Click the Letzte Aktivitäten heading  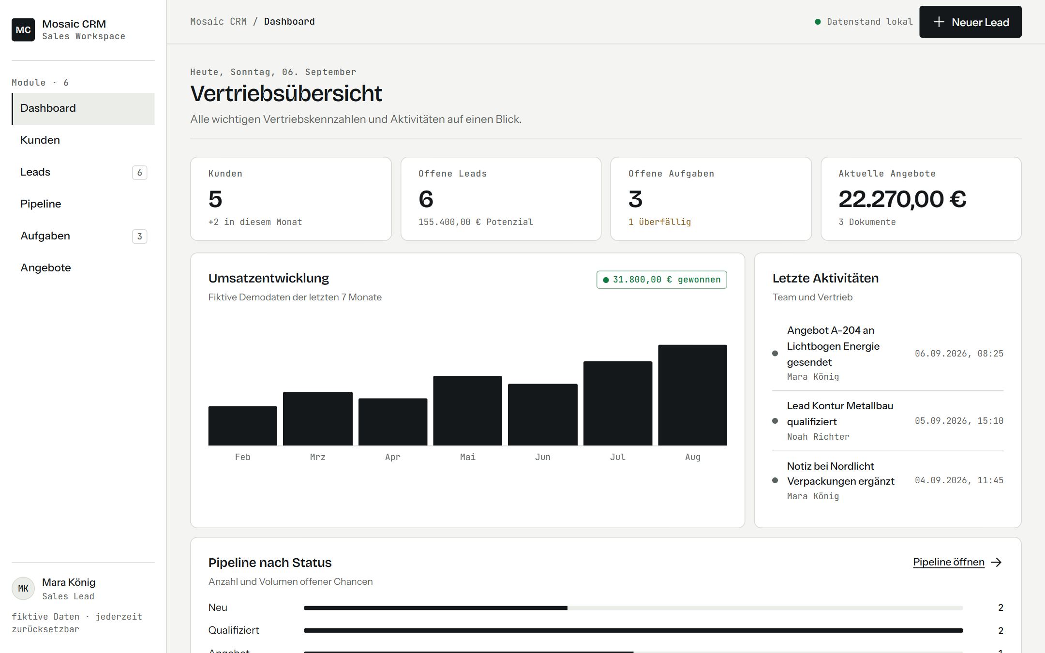point(825,278)
